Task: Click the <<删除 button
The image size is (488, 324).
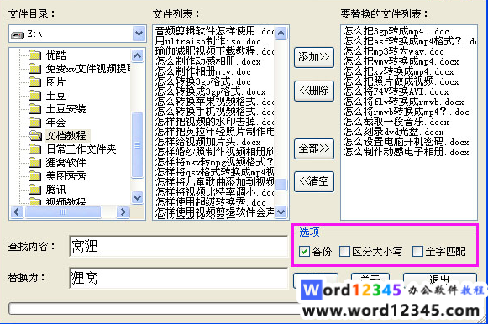Action: [314, 91]
